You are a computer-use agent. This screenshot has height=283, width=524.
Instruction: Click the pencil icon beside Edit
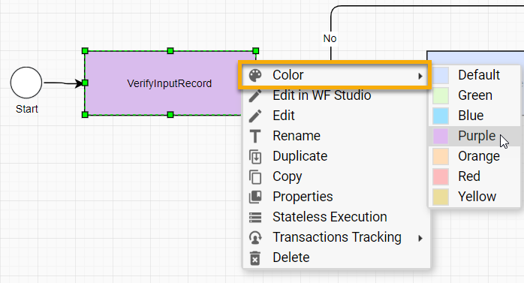pos(255,116)
